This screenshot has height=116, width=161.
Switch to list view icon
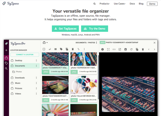tap(55, 49)
